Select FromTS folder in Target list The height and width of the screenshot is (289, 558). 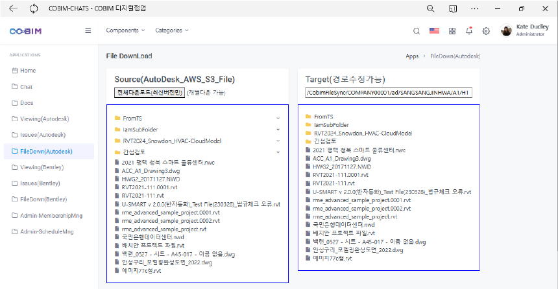click(x=324, y=117)
